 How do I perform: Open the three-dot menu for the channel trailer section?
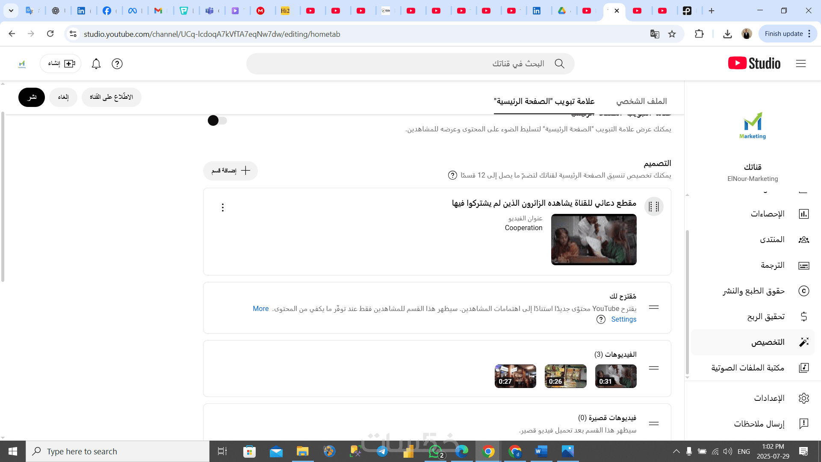click(223, 207)
